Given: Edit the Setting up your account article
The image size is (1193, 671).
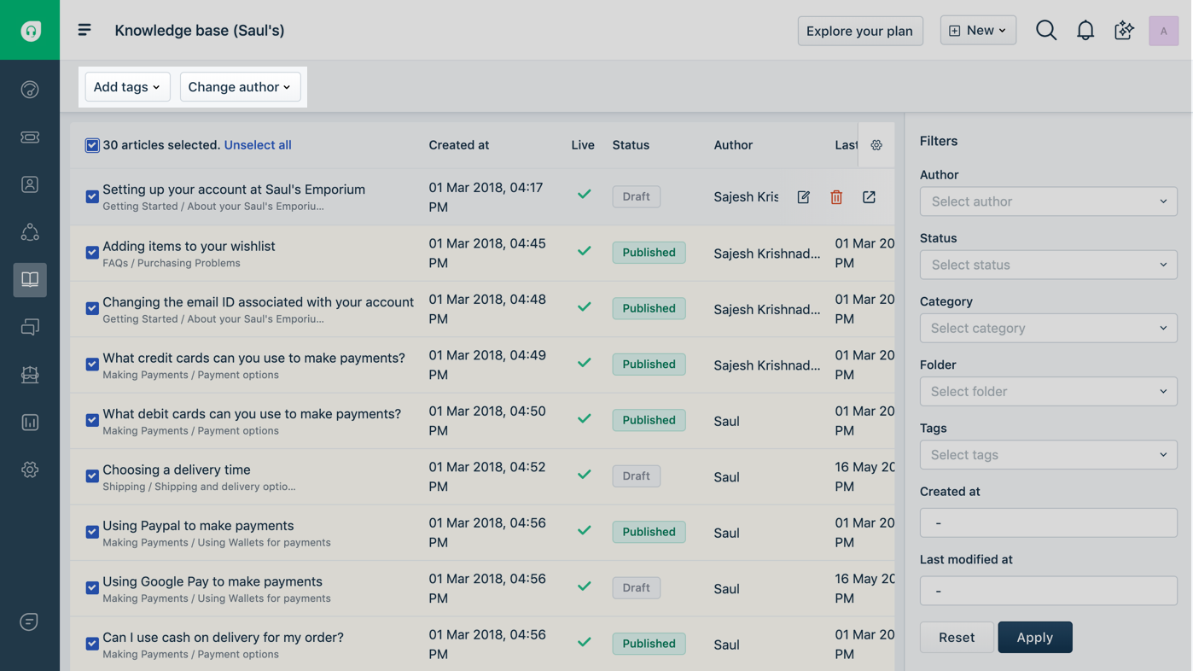Looking at the screenshot, I should pyautogui.click(x=803, y=197).
